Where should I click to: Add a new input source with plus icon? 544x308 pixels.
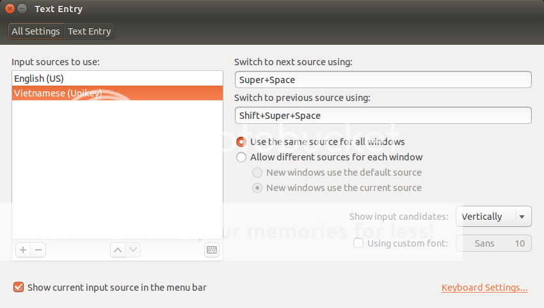[23, 250]
